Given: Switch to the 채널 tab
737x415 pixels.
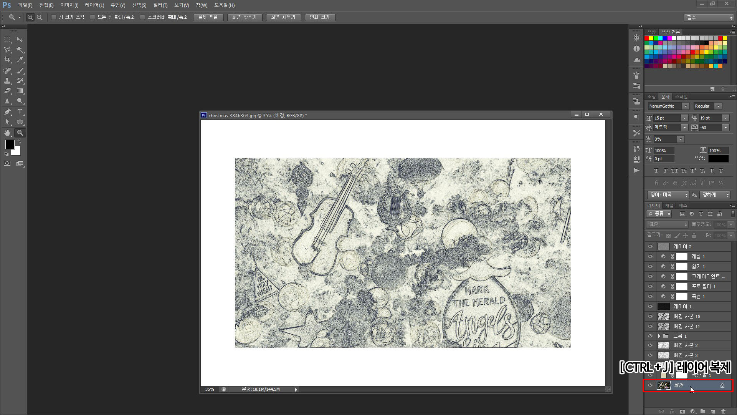Looking at the screenshot, I should click(x=669, y=206).
